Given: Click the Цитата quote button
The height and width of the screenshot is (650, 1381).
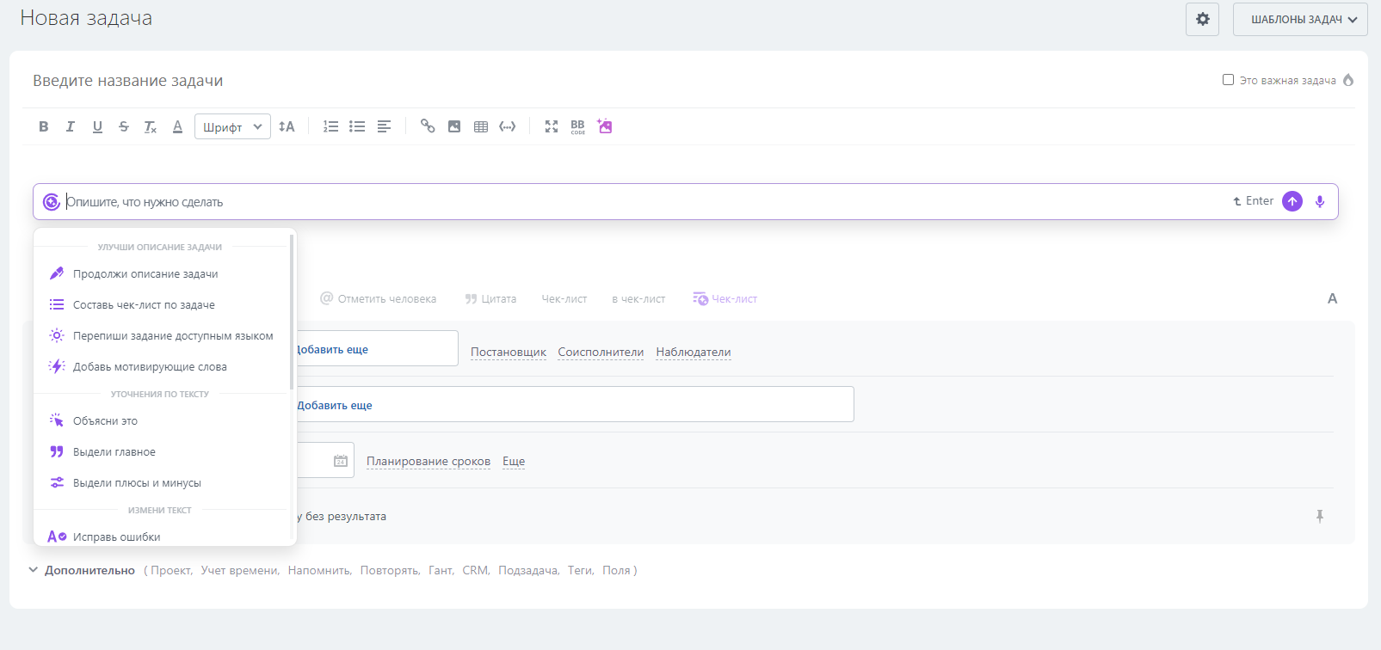Looking at the screenshot, I should (490, 299).
